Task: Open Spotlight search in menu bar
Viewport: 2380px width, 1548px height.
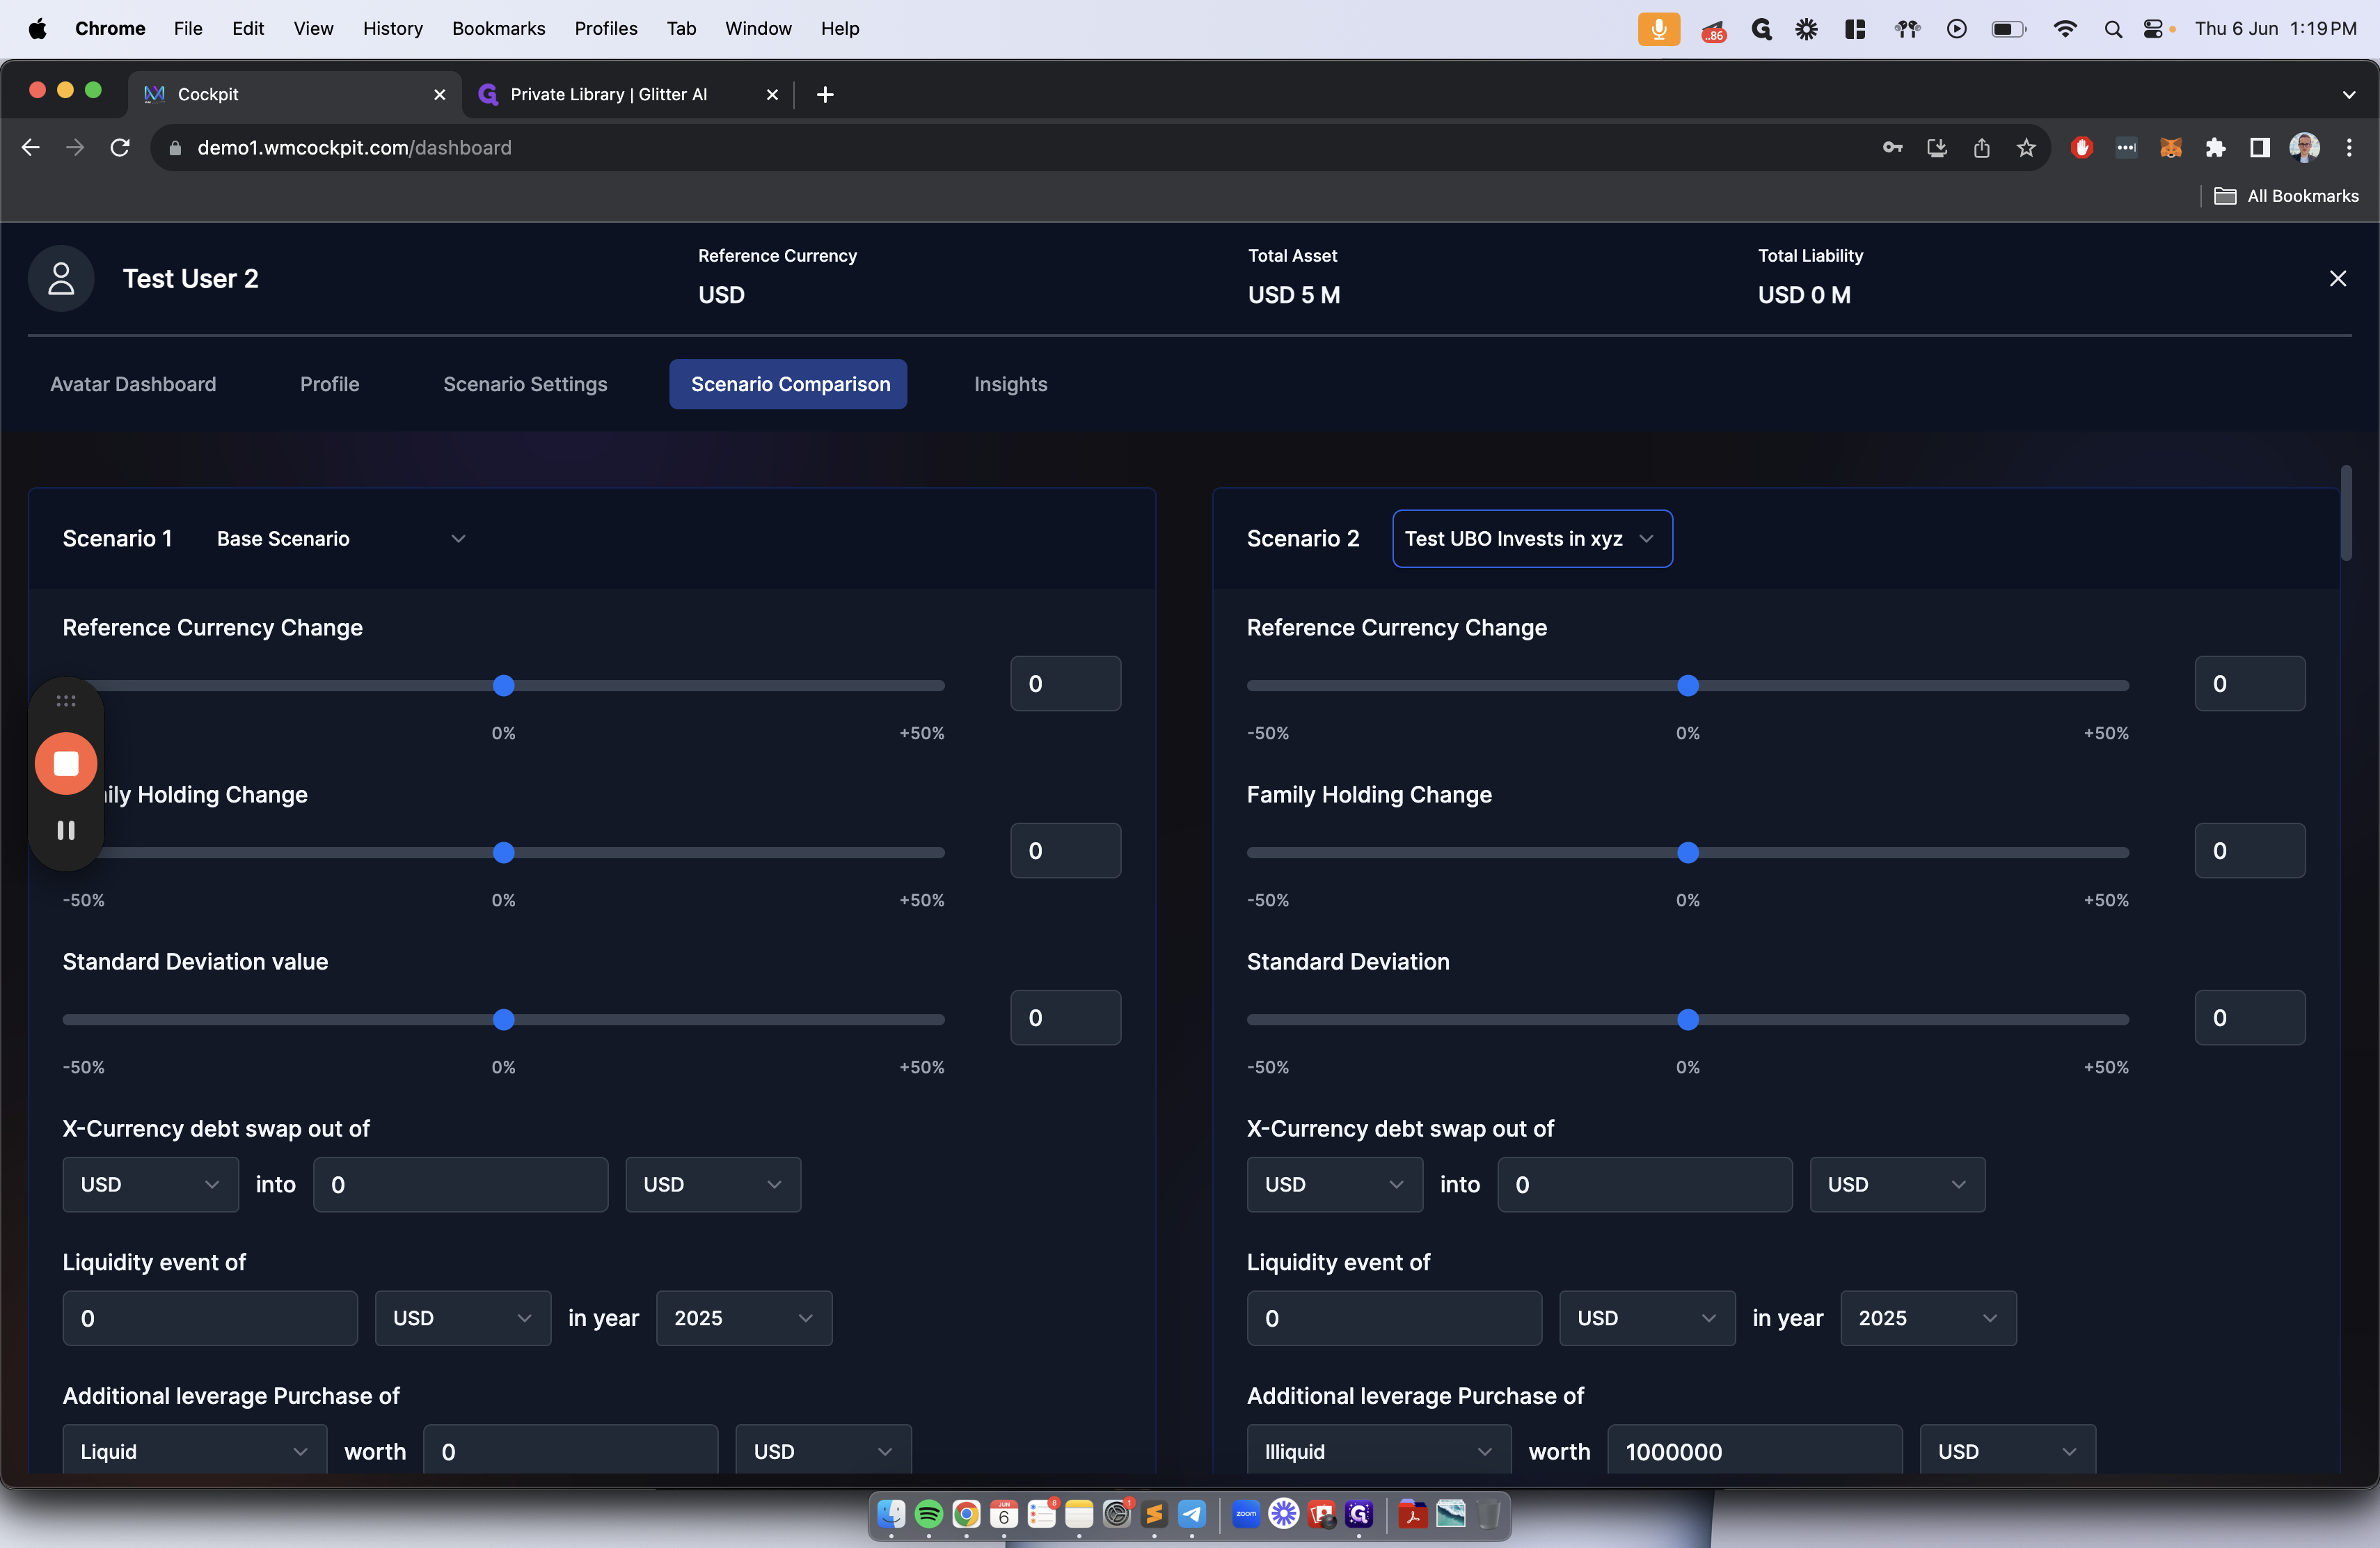Action: pos(2113,29)
